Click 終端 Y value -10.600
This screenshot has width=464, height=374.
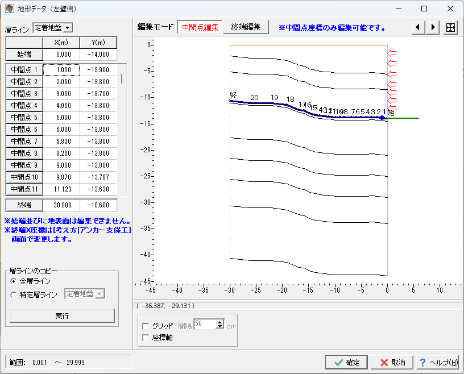point(98,205)
